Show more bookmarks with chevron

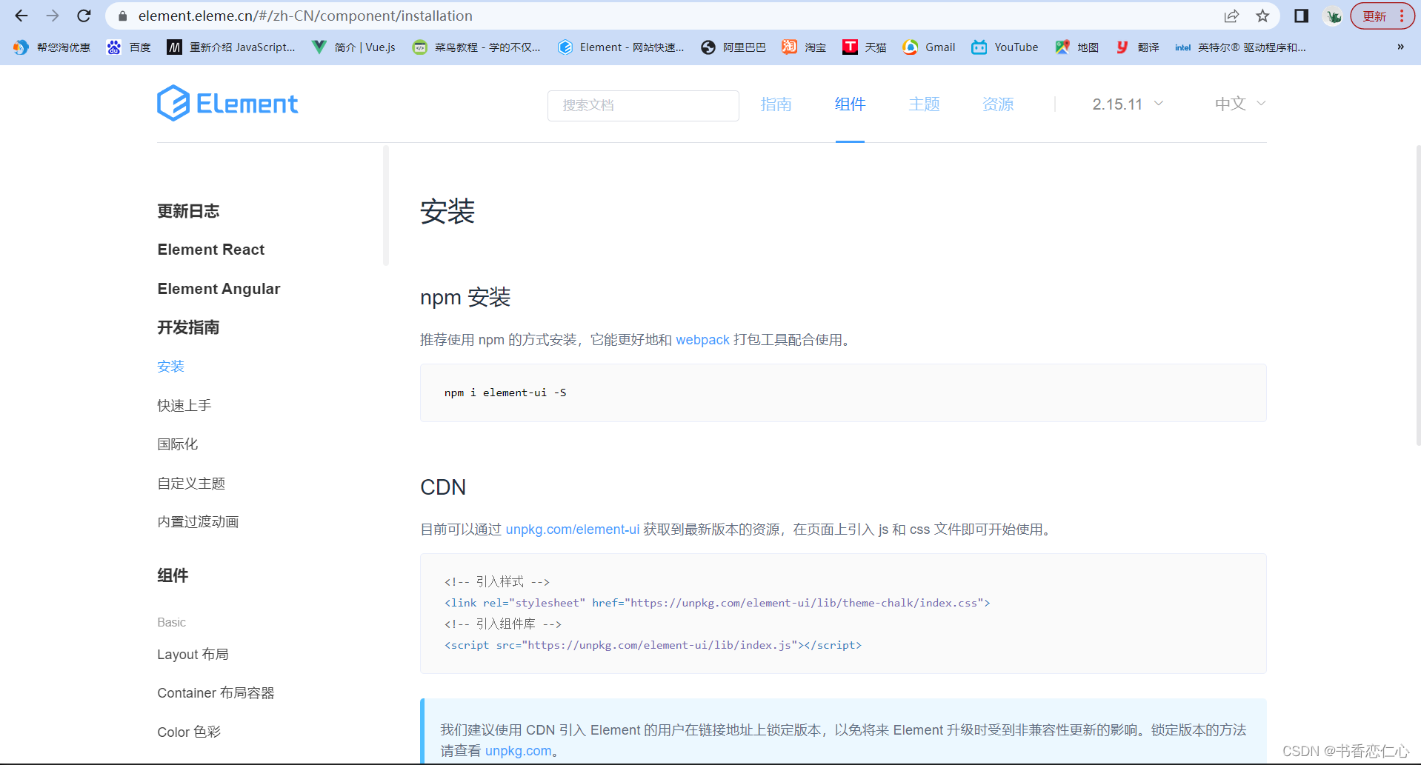(x=1400, y=47)
